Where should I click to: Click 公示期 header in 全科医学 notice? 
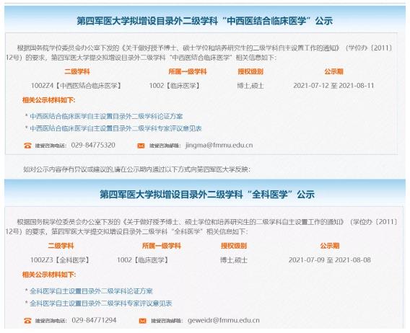(330, 246)
